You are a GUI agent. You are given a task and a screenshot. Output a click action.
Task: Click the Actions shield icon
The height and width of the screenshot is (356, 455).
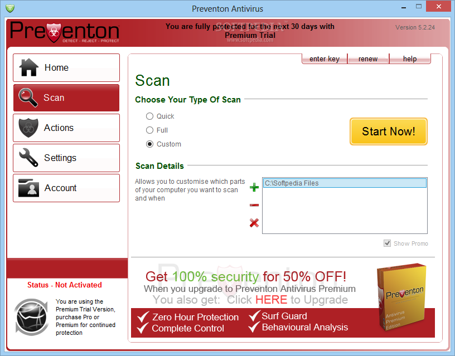[x=28, y=128]
